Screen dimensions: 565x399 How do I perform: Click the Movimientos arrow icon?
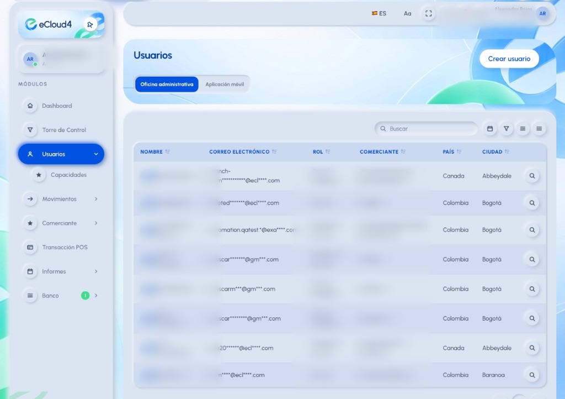pos(30,199)
